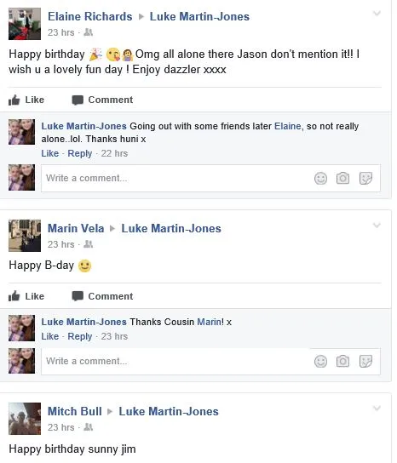
Task: Like Elaine Richards' birthday post
Action: click(26, 100)
